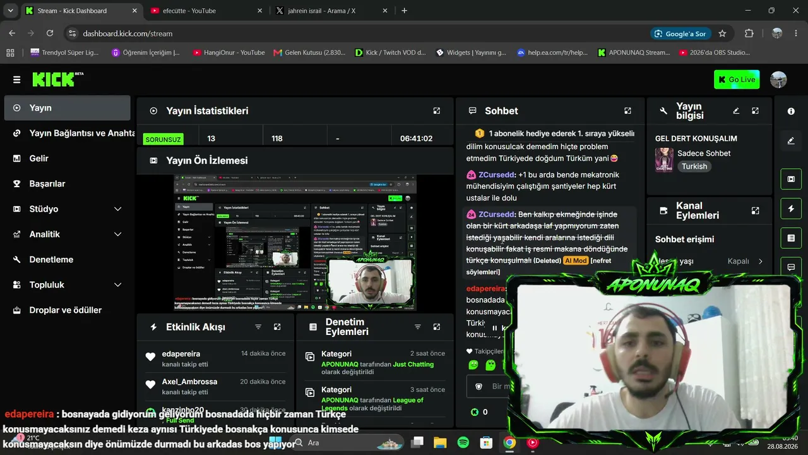Open Denetleme in the sidebar
The height and width of the screenshot is (455, 808).
tap(68, 260)
